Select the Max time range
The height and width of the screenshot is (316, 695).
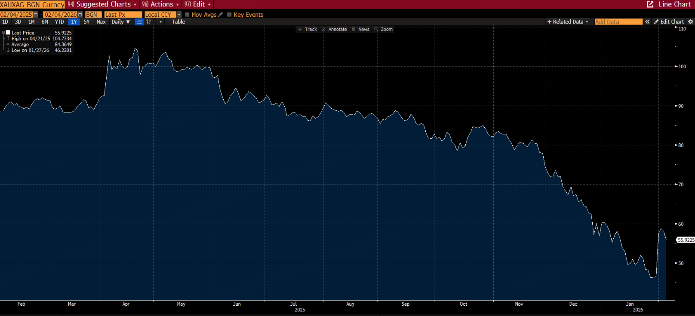point(101,22)
